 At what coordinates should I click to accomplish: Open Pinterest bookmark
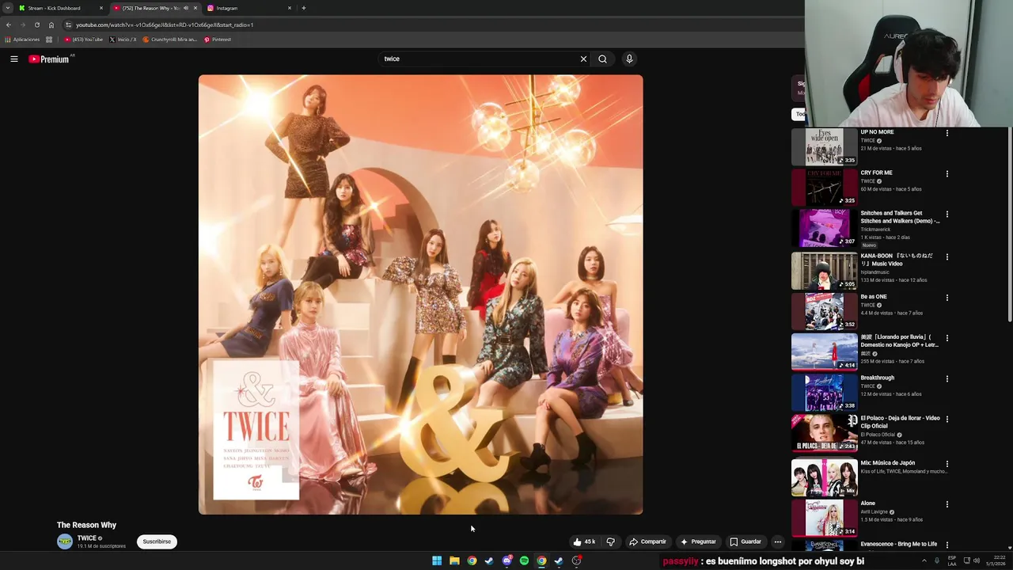point(218,39)
